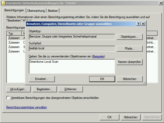Image resolution: width=164 pixels, height=123 pixels.
Task: Open the Beispiele help link
Action: pos(98,56)
